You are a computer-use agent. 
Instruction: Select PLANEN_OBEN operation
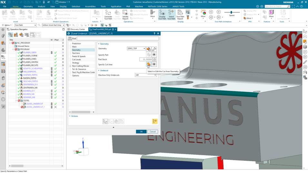click(30, 53)
